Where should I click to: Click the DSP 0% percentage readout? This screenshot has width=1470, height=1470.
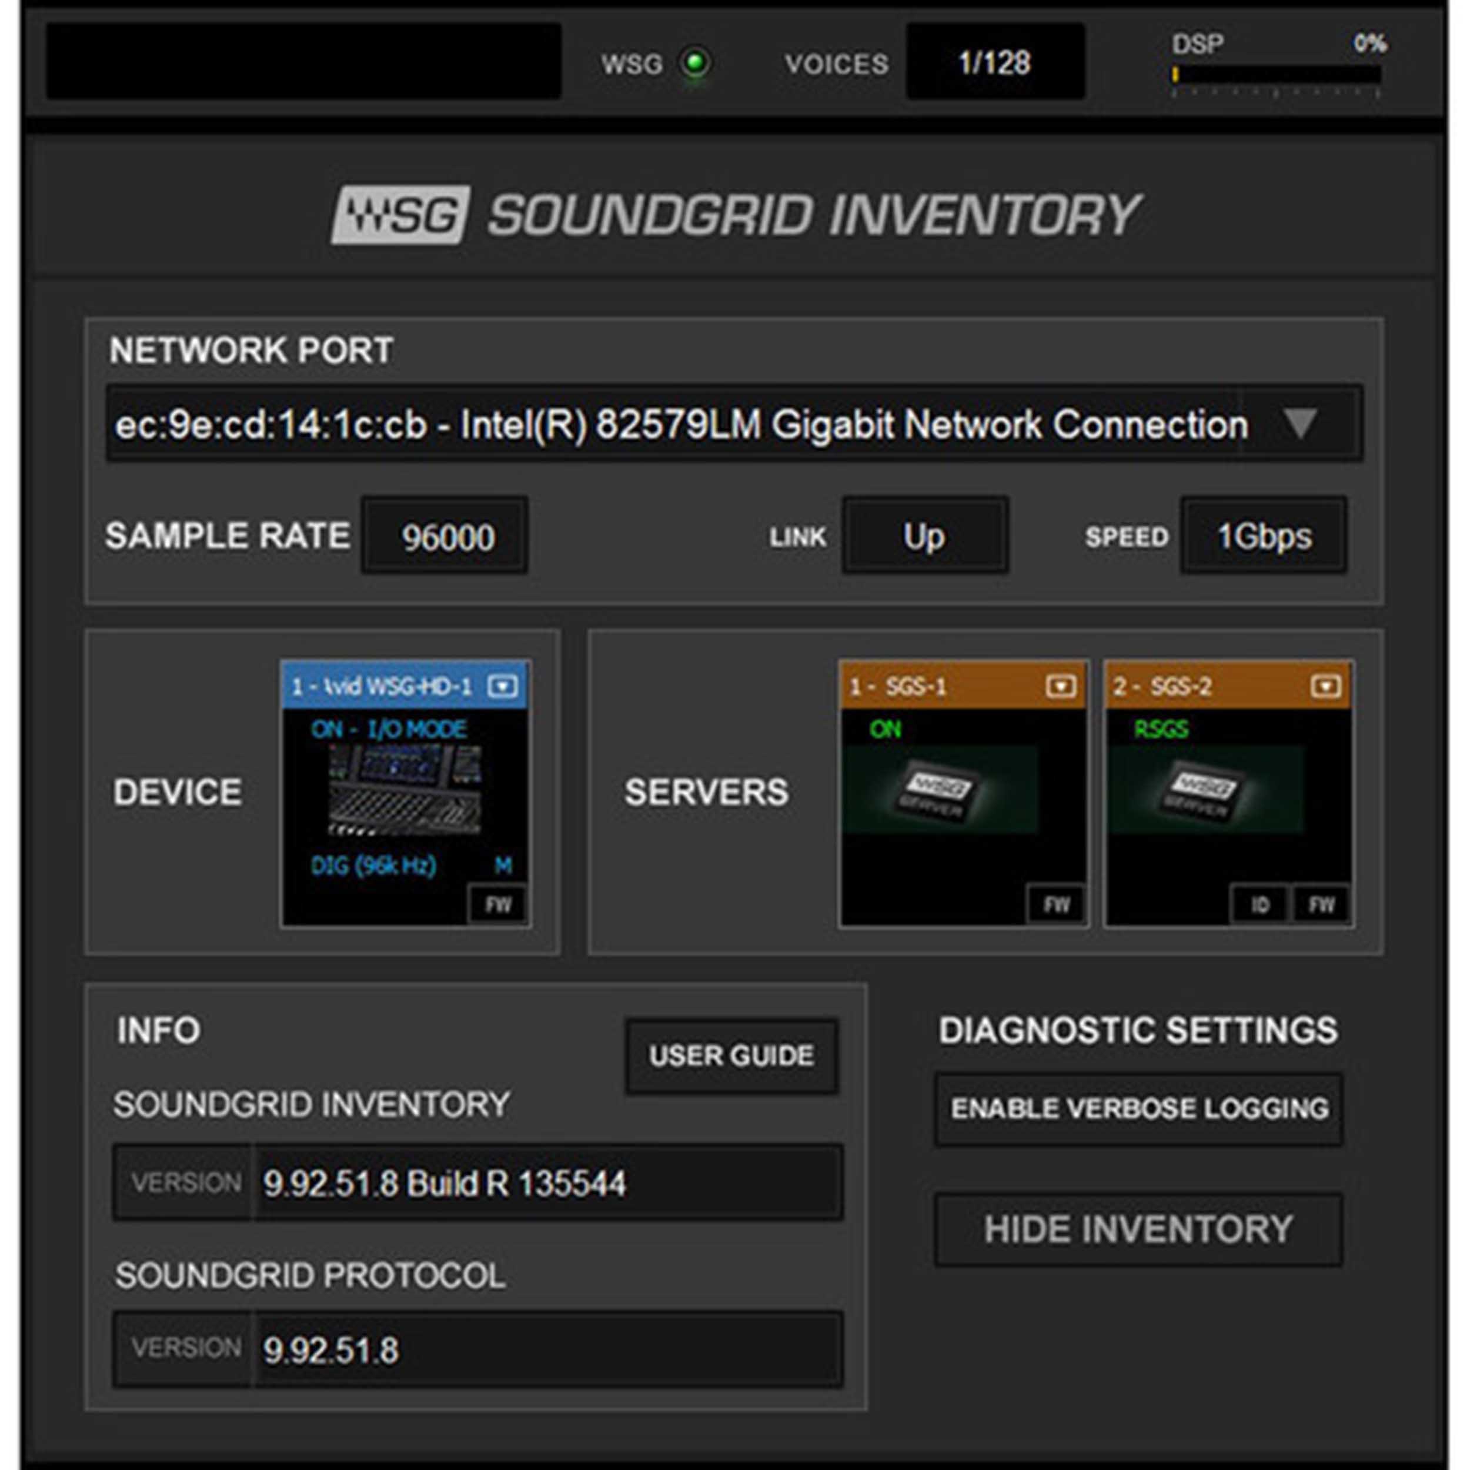point(1369,44)
